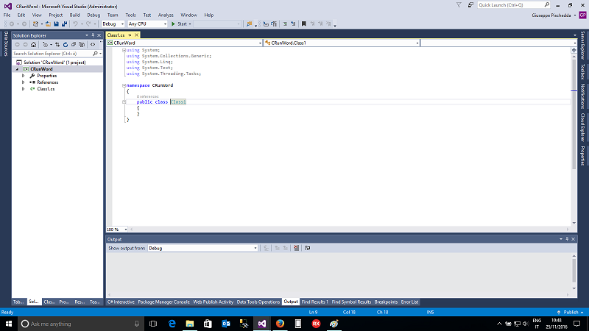Open the CRunWord.Class1 type dropdown
The width and height of the screenshot is (589, 331).
coord(417,43)
